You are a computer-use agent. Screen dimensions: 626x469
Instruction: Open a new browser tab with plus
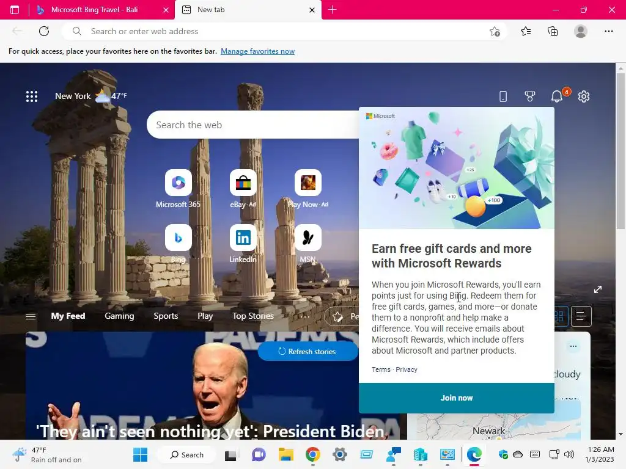[x=332, y=10]
